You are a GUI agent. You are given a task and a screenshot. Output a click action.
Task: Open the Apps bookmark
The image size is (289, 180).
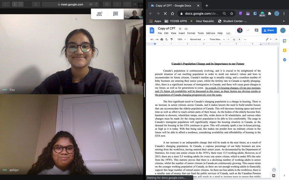[x=155, y=21]
